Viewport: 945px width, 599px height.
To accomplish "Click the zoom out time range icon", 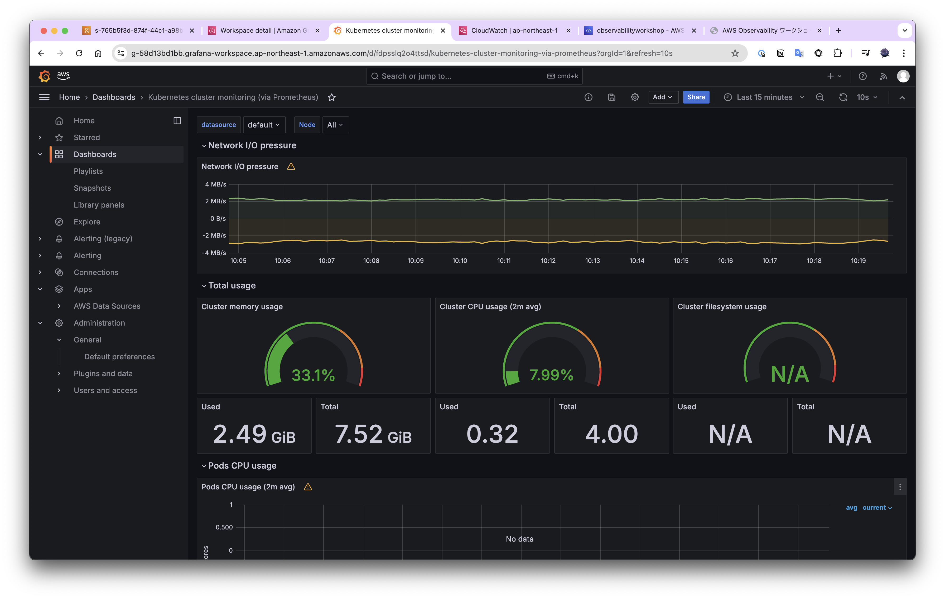I will coord(820,97).
